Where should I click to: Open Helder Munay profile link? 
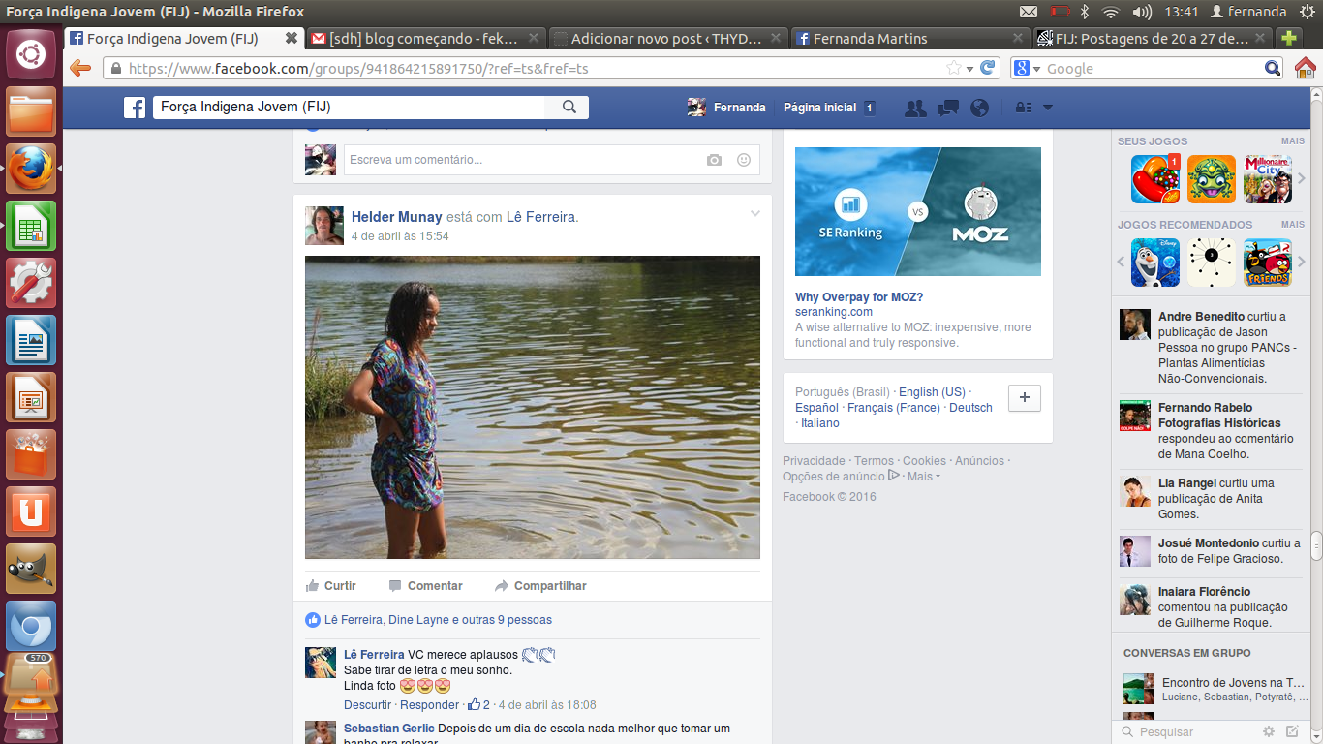[396, 217]
